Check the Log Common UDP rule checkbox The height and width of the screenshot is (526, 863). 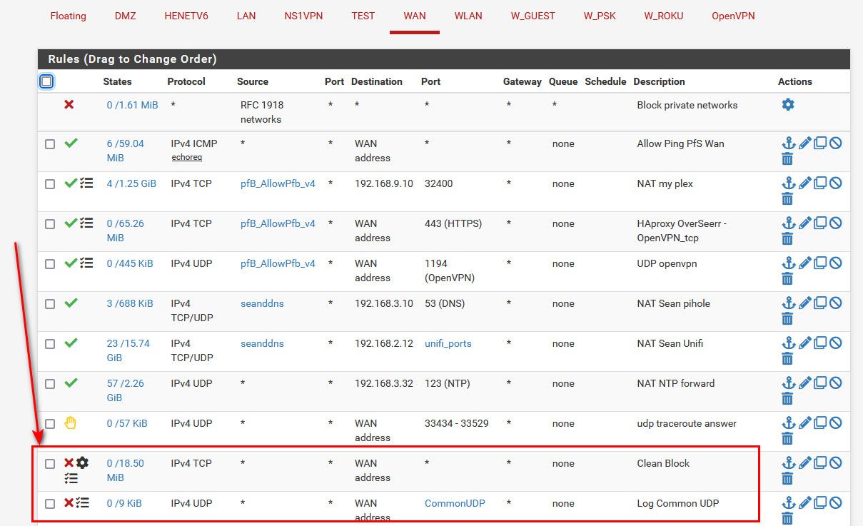click(x=50, y=504)
